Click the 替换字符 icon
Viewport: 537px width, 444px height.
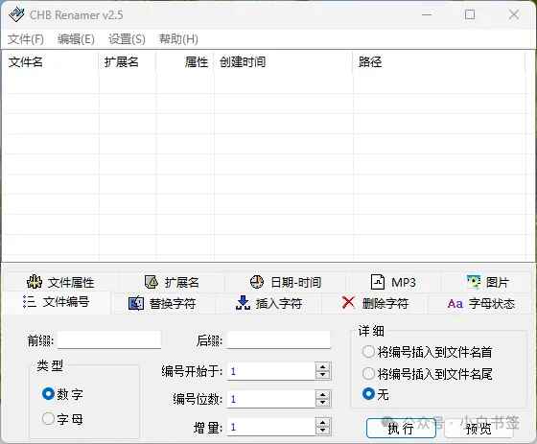pyautogui.click(x=135, y=303)
